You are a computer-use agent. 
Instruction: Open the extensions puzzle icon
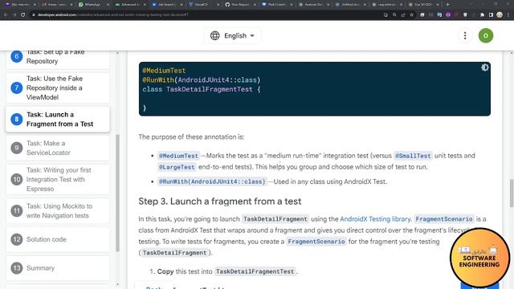[x=482, y=14]
